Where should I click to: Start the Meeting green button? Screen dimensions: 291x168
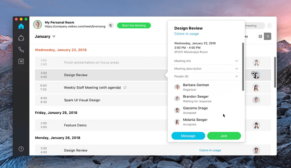click(x=134, y=25)
